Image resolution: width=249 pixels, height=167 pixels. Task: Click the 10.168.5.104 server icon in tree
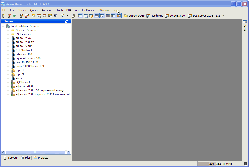[x=13, y=46]
